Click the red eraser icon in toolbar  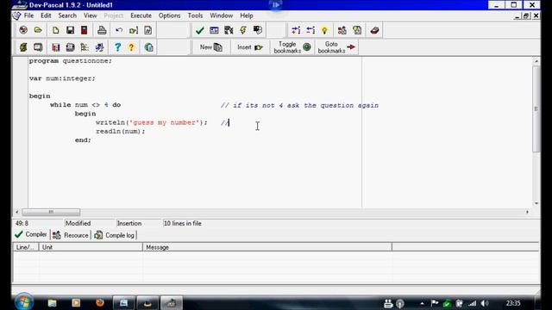point(374,30)
